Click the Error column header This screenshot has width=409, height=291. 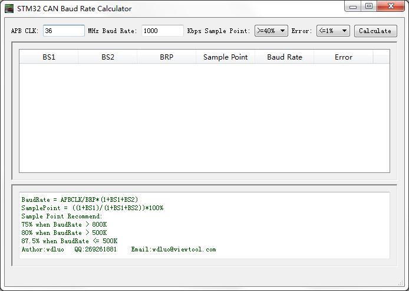tap(343, 57)
